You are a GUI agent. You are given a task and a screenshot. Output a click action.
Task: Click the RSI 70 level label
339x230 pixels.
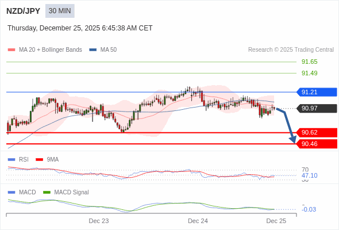coord(305,170)
